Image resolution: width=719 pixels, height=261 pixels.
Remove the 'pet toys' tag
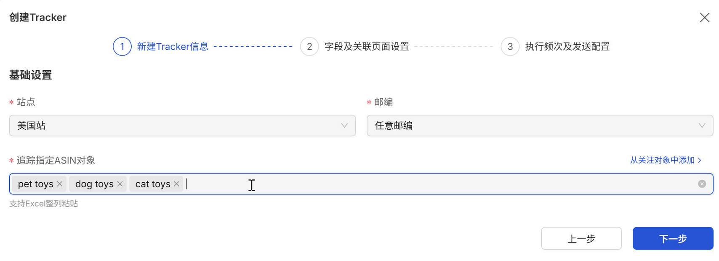[60, 184]
